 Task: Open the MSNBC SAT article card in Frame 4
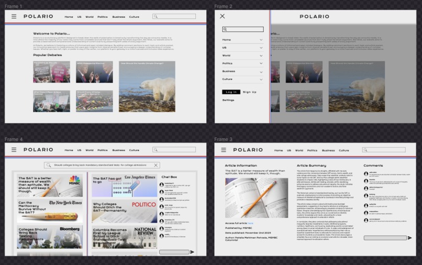point(50,186)
